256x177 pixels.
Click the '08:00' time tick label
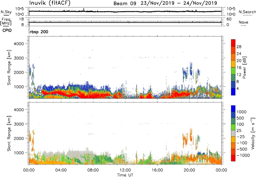93,170
